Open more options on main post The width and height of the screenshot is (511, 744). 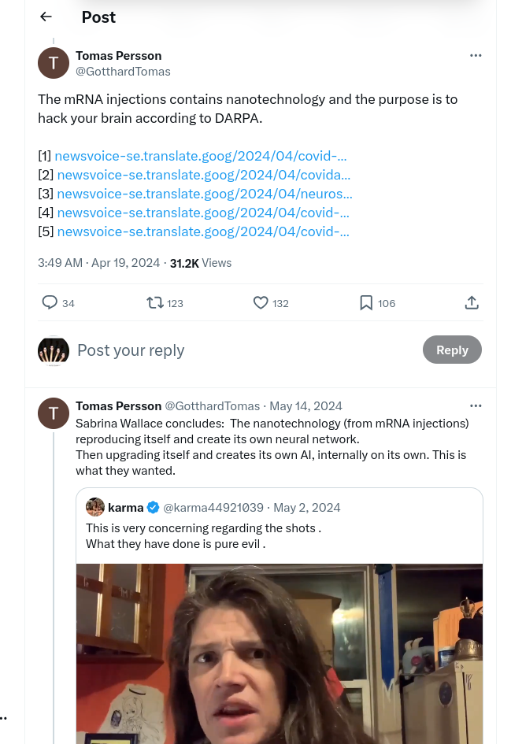[x=476, y=55]
